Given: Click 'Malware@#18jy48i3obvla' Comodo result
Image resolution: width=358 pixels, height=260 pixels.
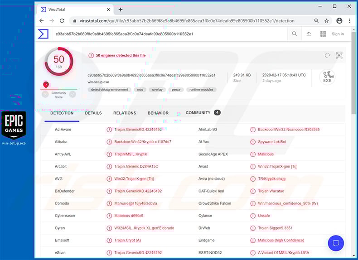Looking at the screenshot, I should coord(135,203).
